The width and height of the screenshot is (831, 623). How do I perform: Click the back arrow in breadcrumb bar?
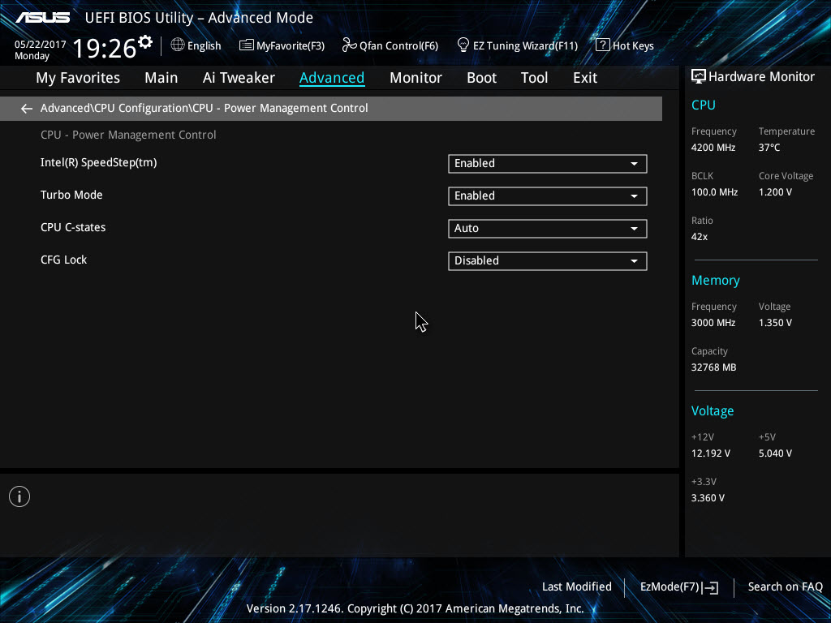[27, 109]
